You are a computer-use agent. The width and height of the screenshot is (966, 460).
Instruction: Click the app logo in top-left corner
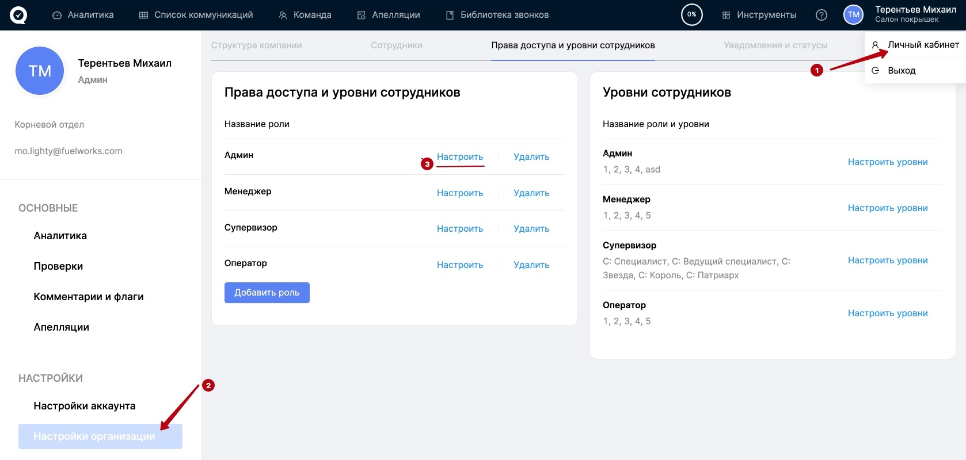[18, 15]
